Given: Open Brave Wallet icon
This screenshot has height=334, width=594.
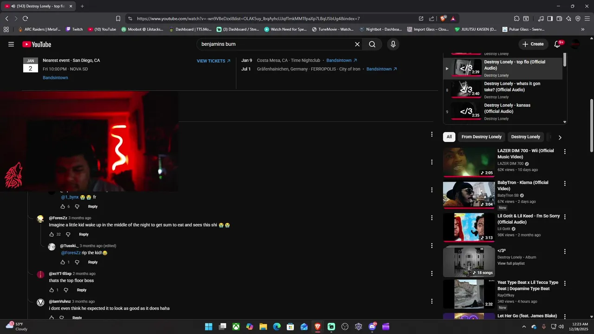Looking at the screenshot, I should (559, 19).
